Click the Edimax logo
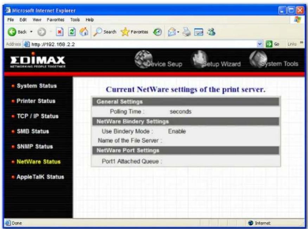Image resolution: width=308 pixels, height=229 pixels. point(38,60)
